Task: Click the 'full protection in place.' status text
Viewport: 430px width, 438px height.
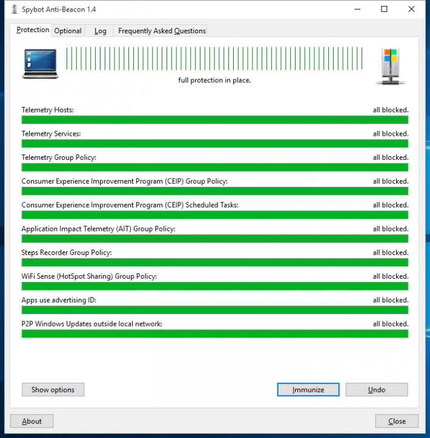Action: 214,80
